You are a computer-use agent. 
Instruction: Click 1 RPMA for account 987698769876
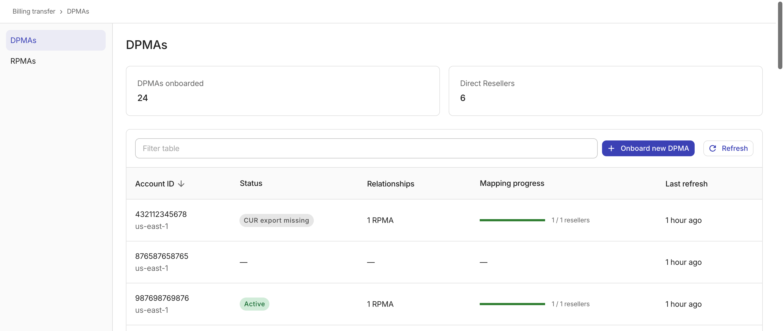pyautogui.click(x=380, y=304)
